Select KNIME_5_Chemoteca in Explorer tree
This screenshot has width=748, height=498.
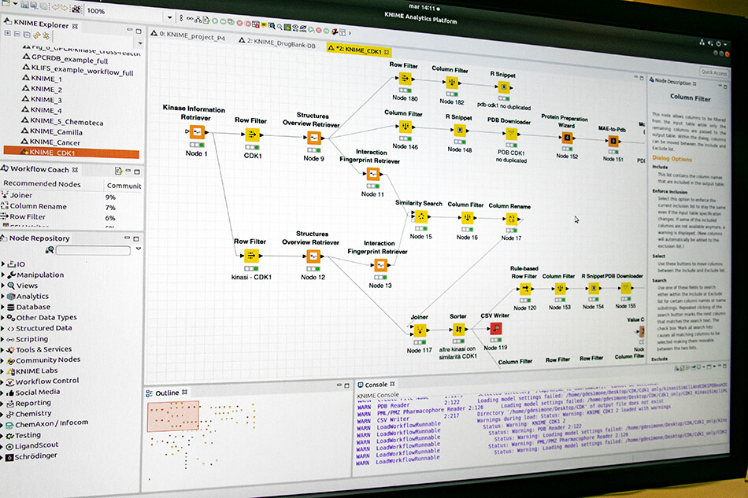(x=62, y=121)
